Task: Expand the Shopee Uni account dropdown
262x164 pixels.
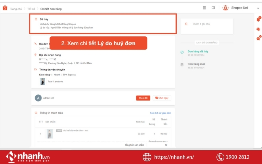Action: point(258,8)
